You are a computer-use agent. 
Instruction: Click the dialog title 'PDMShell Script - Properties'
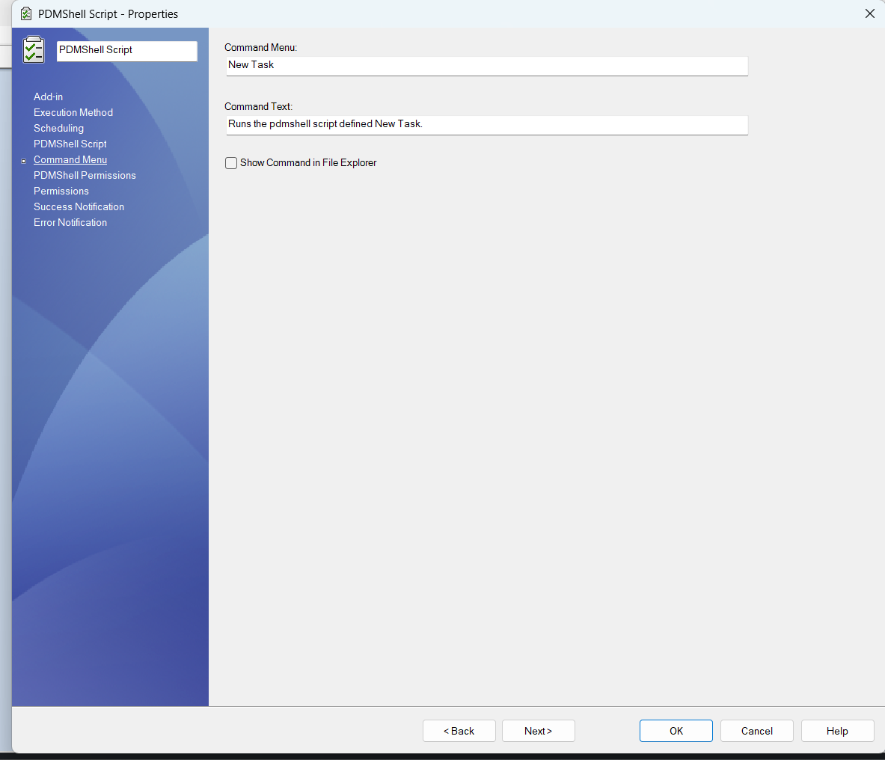point(108,14)
